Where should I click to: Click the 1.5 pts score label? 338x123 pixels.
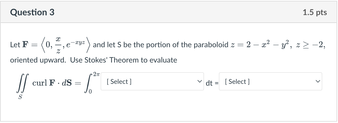tap(315, 12)
